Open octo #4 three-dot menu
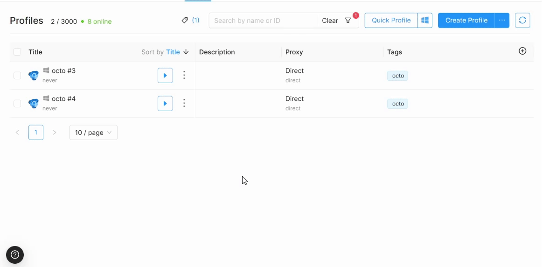542x267 pixels. coord(184,103)
